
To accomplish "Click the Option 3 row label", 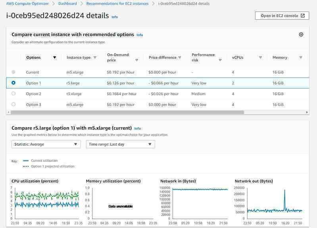I will pos(34,104).
